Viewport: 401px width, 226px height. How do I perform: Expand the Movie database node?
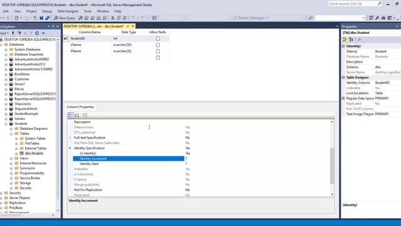6,89
